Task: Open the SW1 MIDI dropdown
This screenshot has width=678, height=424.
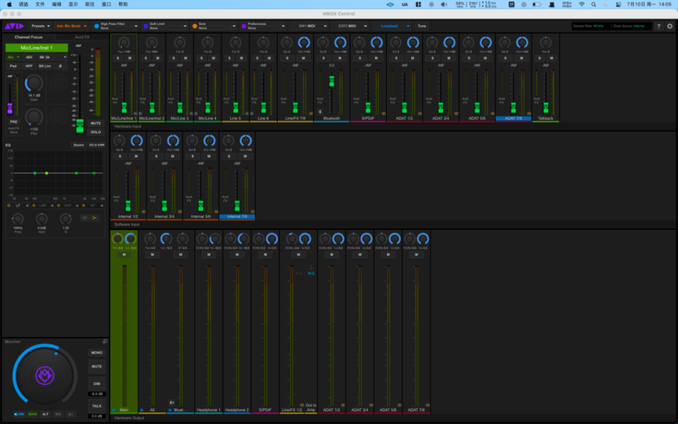Action: (x=309, y=26)
